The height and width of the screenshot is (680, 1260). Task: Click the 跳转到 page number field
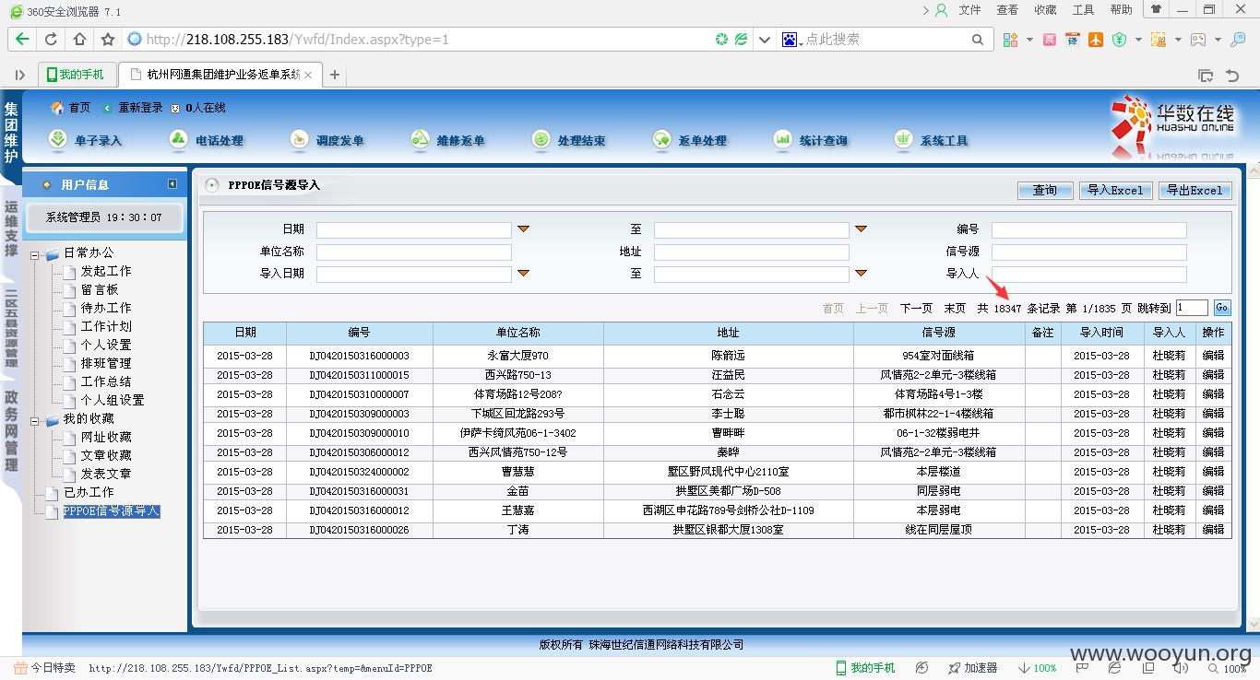[1192, 308]
